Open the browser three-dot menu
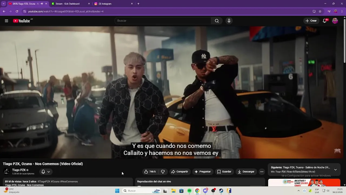The image size is (346, 195). pyautogui.click(x=342, y=11)
